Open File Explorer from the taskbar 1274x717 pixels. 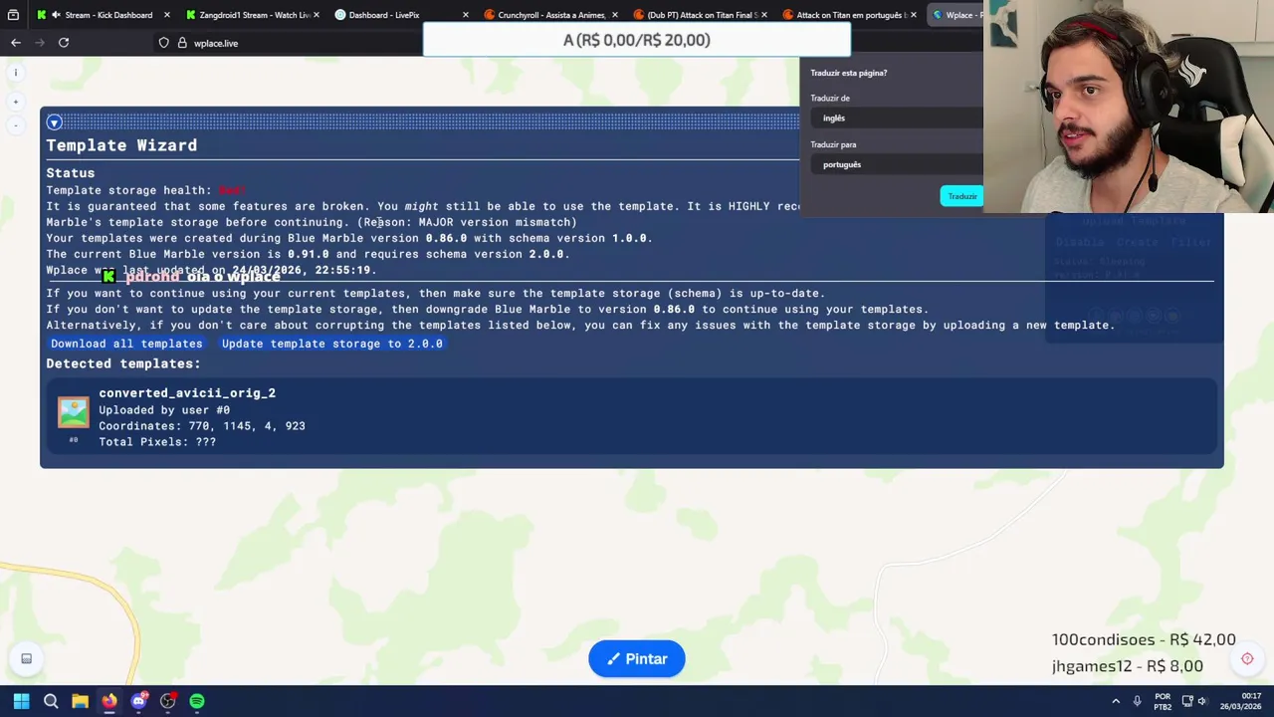[x=80, y=701]
